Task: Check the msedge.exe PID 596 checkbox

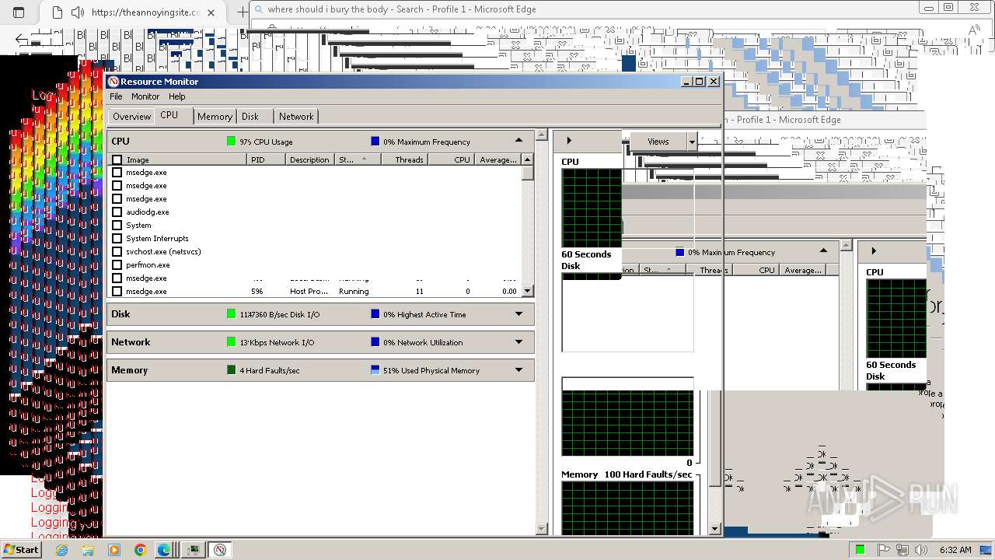Action: tap(117, 291)
